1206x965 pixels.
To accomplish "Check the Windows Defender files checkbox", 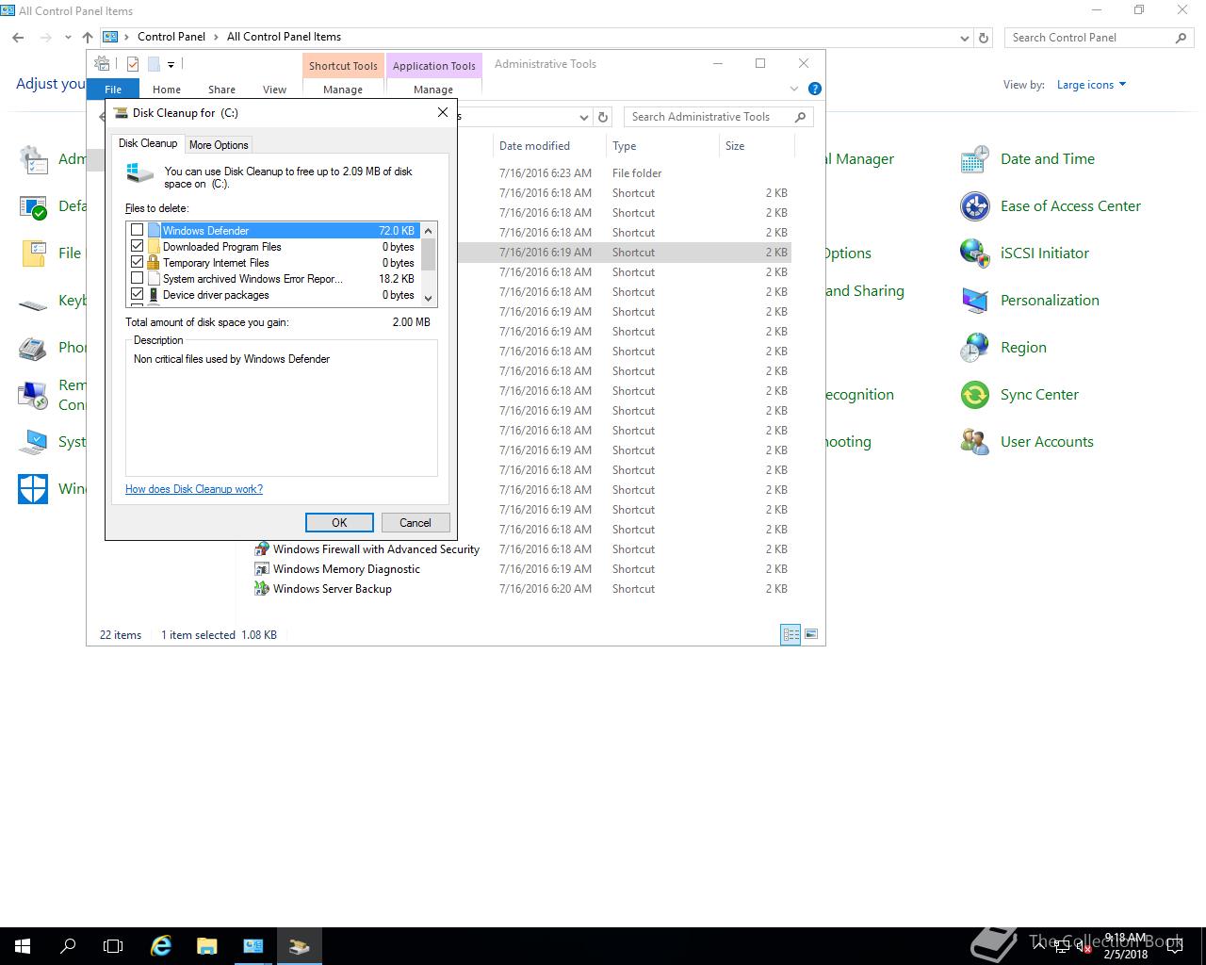I will point(138,230).
